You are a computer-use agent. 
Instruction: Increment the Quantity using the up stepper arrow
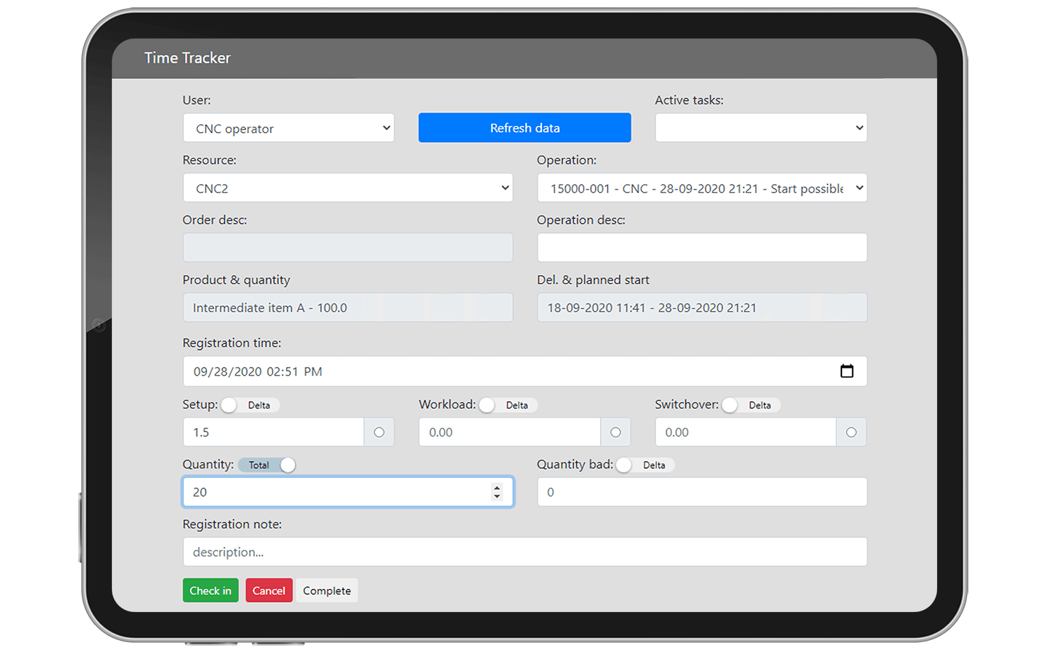point(497,487)
